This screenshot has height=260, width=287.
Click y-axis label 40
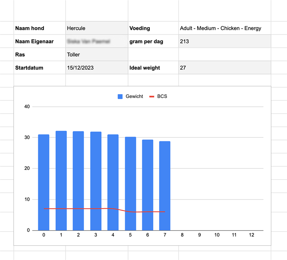click(x=27, y=107)
